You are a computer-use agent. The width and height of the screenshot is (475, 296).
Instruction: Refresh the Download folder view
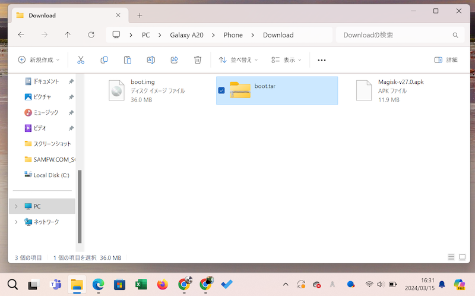tap(91, 35)
